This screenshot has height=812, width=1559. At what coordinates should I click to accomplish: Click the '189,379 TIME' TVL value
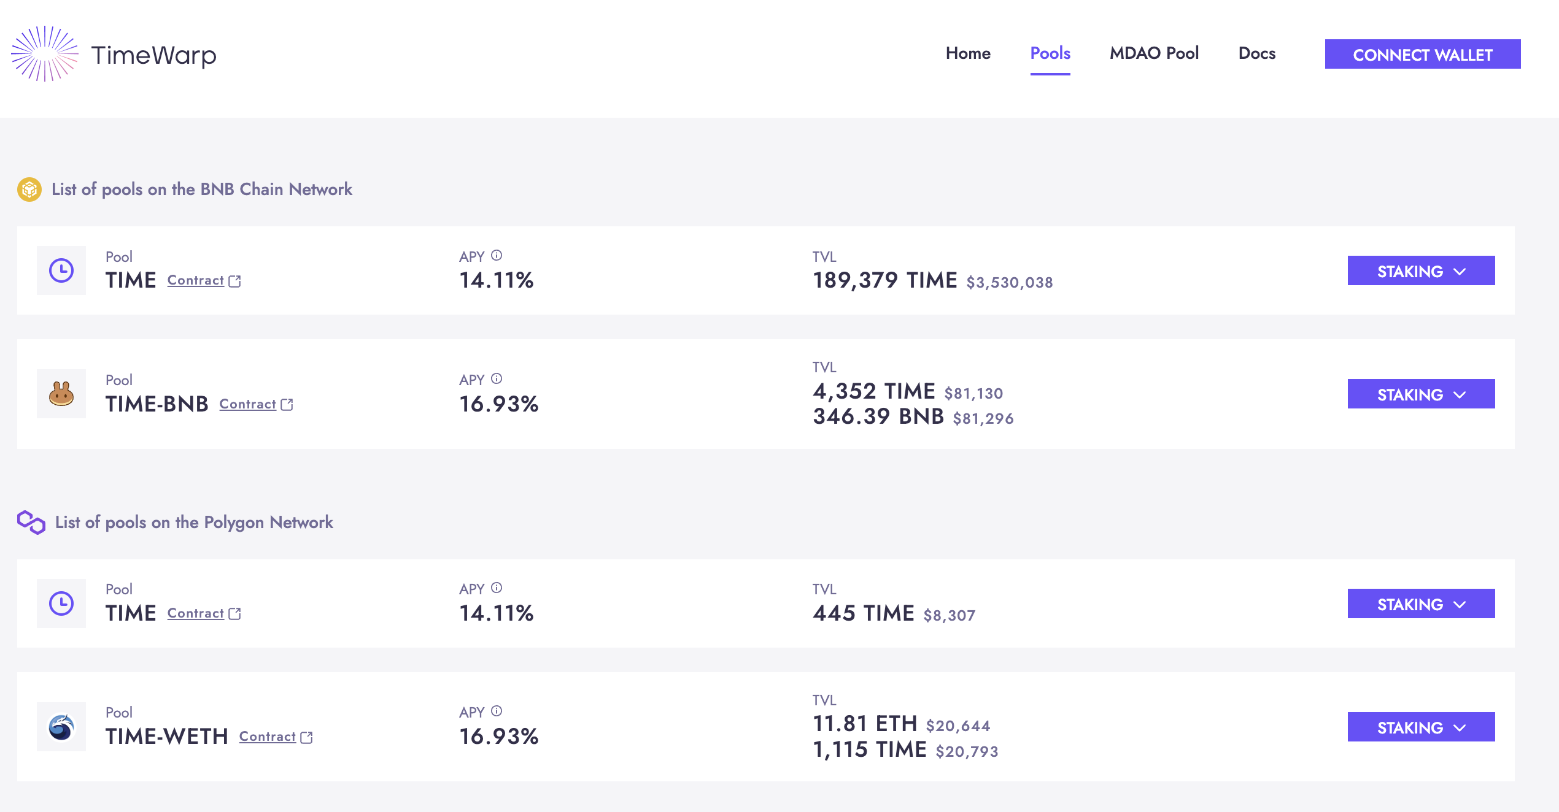884,280
